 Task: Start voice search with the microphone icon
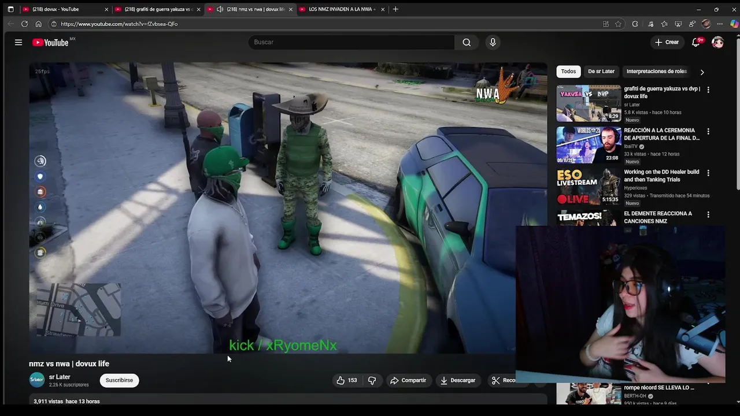[x=493, y=42]
